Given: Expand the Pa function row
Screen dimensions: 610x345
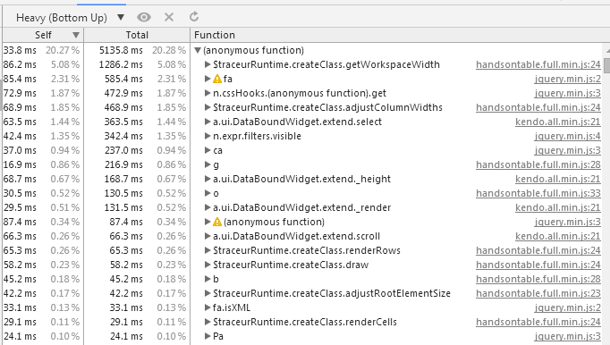Looking at the screenshot, I should [208, 336].
